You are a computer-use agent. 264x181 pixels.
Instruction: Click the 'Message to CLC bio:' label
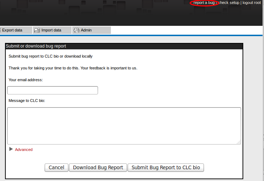(27, 101)
